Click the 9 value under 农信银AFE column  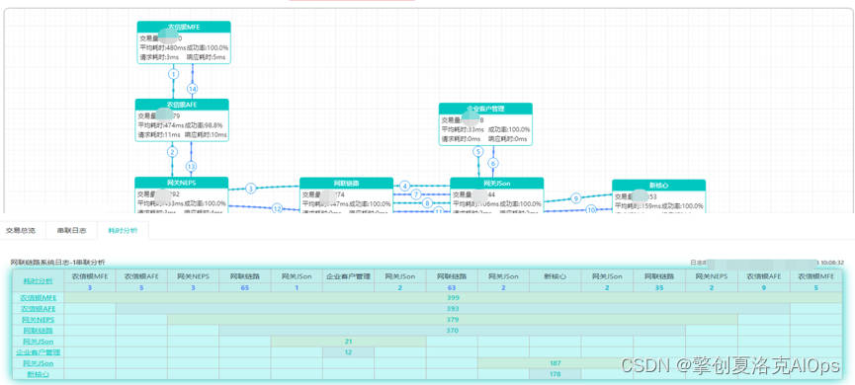[x=763, y=287]
